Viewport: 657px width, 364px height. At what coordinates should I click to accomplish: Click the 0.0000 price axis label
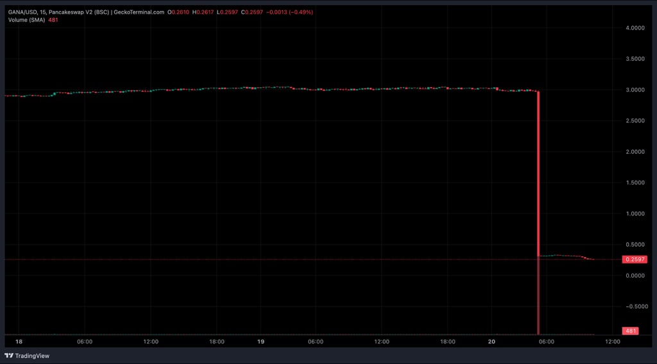pos(635,276)
